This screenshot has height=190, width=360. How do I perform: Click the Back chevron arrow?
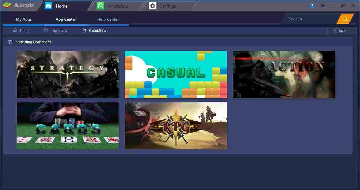pos(335,30)
